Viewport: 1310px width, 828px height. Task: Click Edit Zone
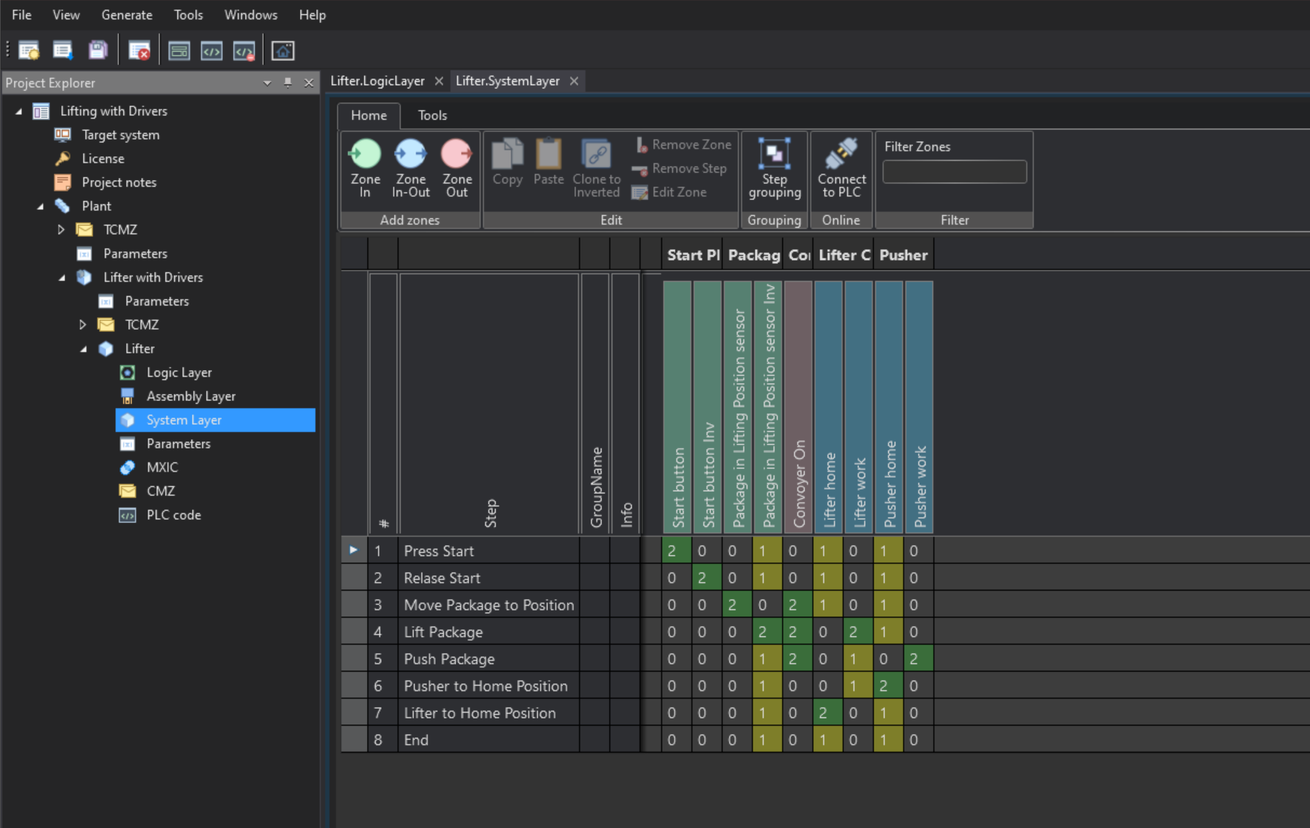tap(669, 192)
